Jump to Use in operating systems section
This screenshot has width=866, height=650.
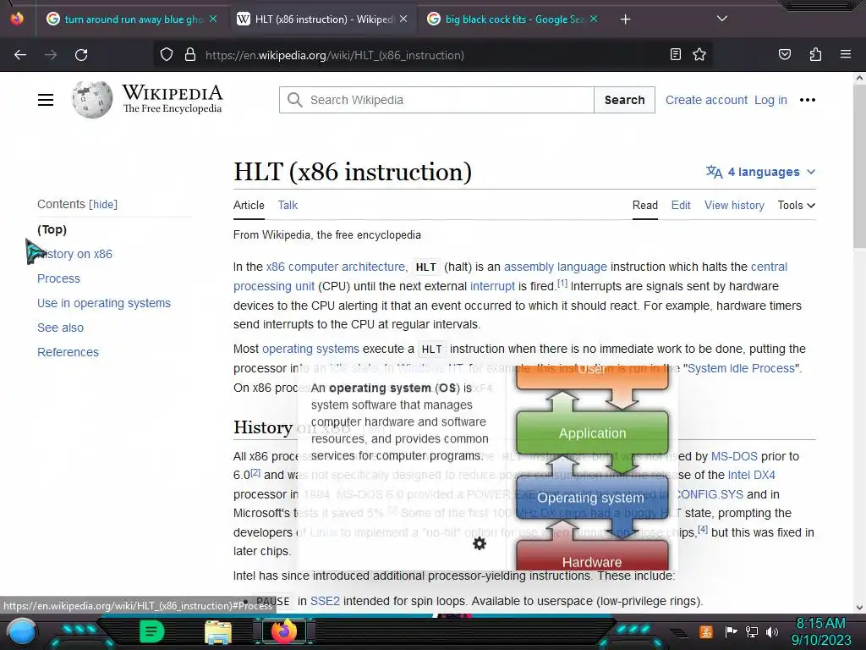coord(104,303)
